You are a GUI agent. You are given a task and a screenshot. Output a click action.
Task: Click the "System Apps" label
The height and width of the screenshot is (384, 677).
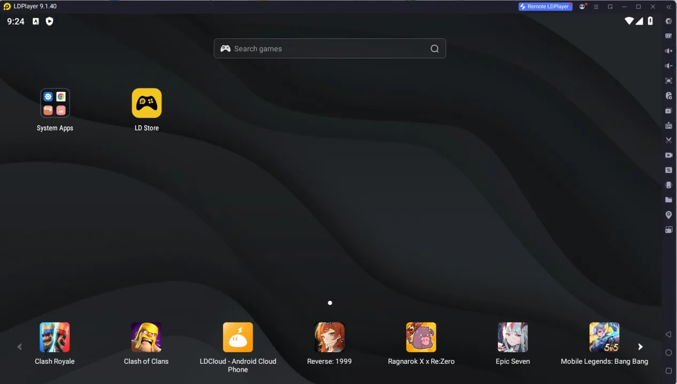(x=55, y=128)
